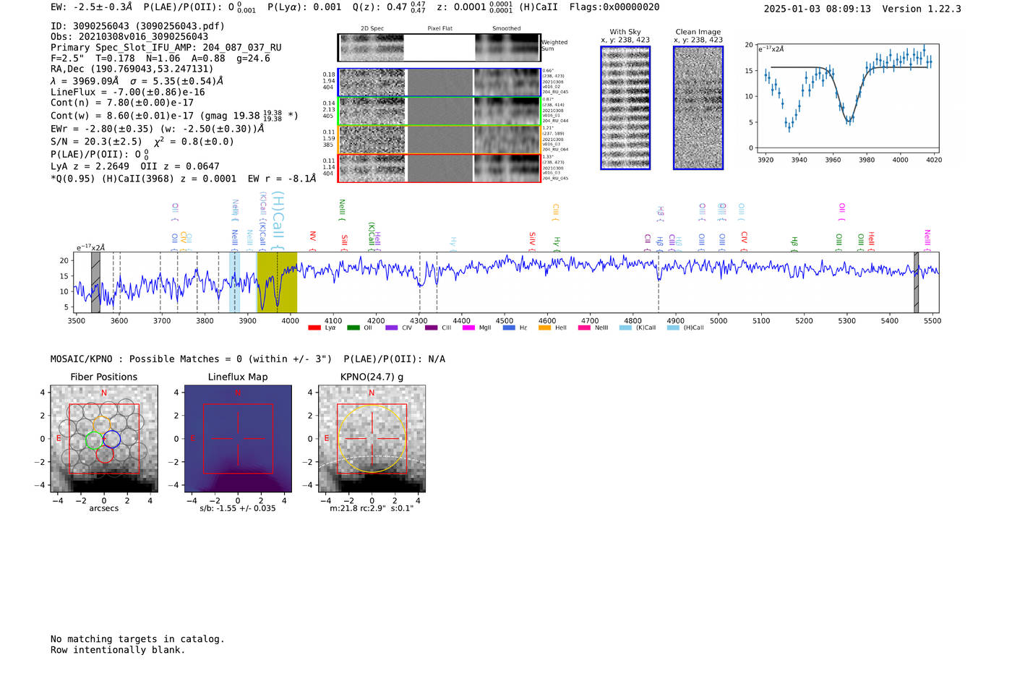The height and width of the screenshot is (689, 1012).
Task: Click the gray hatched band near 3550
Action: point(95,282)
